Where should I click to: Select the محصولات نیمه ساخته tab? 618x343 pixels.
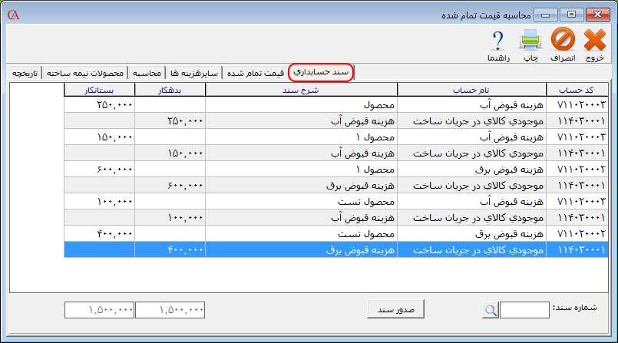(x=84, y=73)
